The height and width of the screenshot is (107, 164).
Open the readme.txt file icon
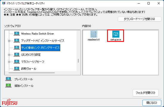[94, 34]
